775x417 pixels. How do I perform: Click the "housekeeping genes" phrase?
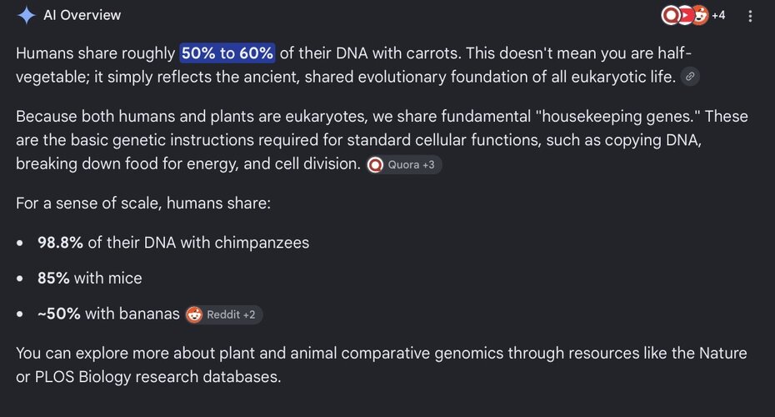(617, 116)
